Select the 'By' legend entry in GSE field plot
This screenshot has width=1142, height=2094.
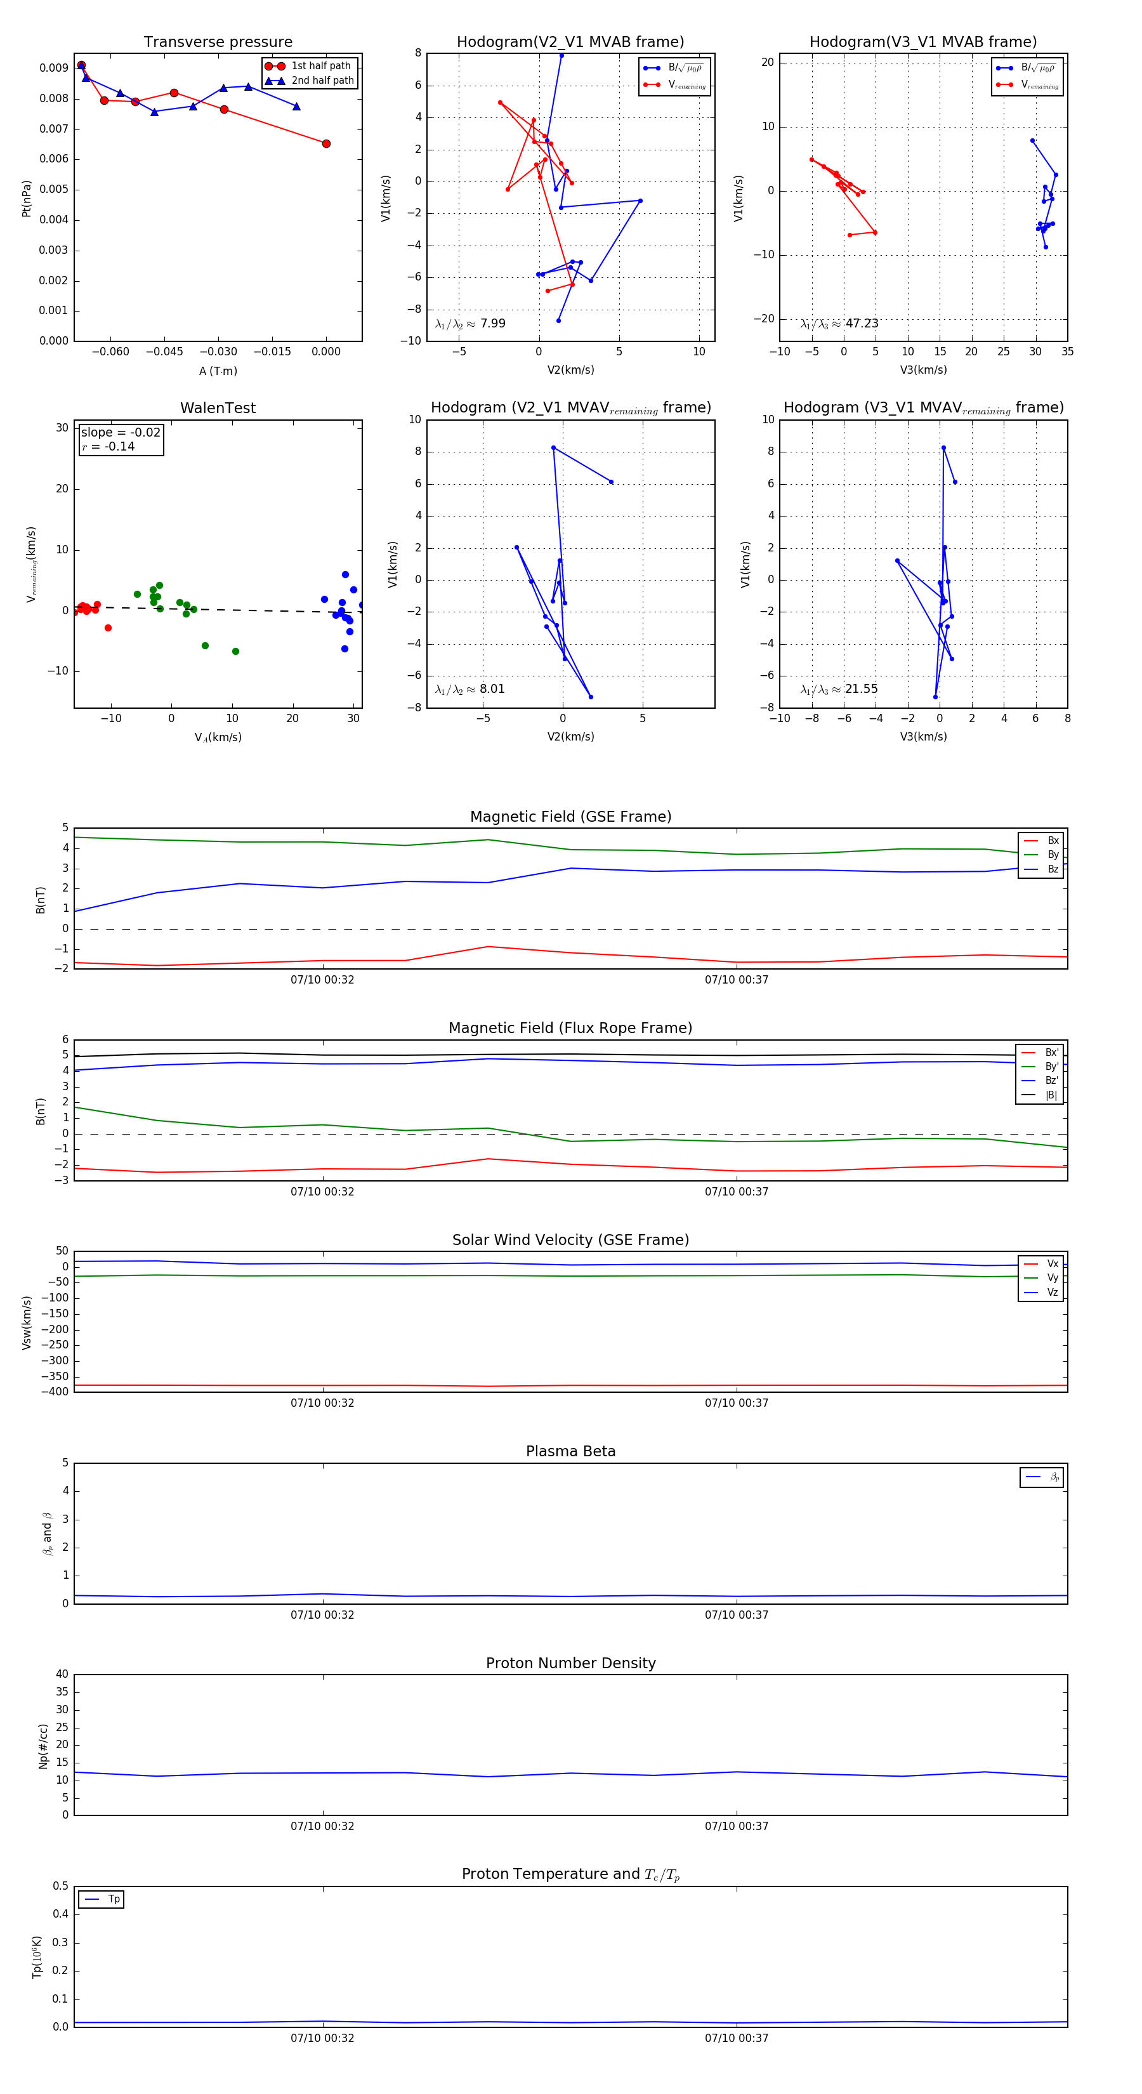pos(1041,854)
